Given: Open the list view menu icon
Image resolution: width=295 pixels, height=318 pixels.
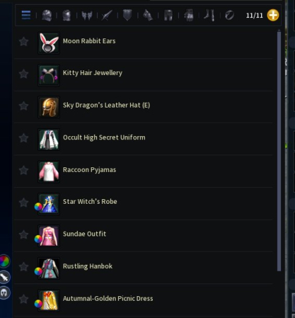Looking at the screenshot, I should tap(26, 15).
